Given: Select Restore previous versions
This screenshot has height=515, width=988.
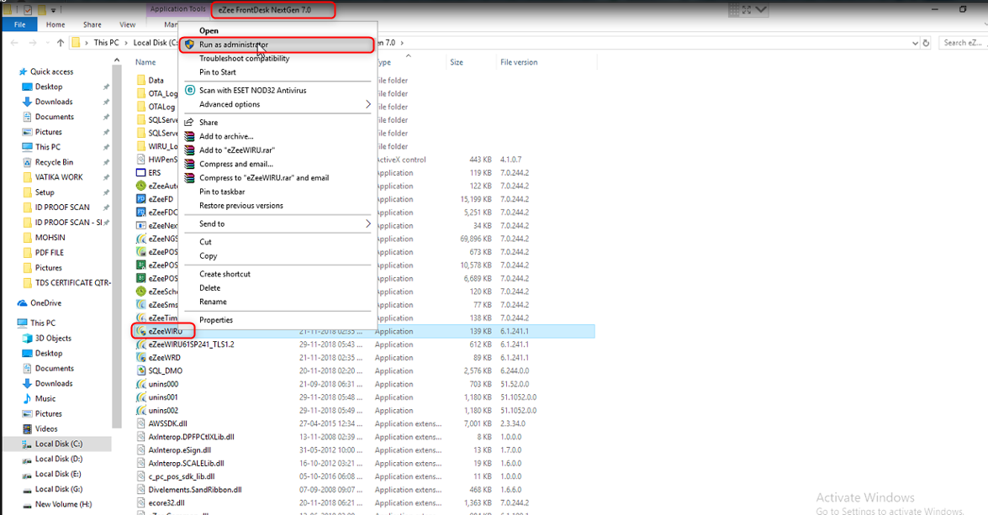Looking at the screenshot, I should point(277,206).
